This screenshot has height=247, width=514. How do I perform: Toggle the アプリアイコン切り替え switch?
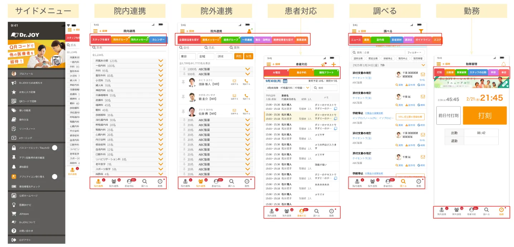point(55,176)
